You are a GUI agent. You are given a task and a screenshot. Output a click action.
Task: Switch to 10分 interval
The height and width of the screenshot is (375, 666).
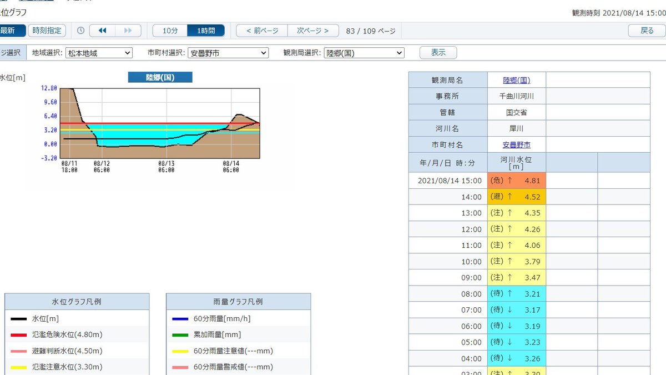[x=170, y=31]
